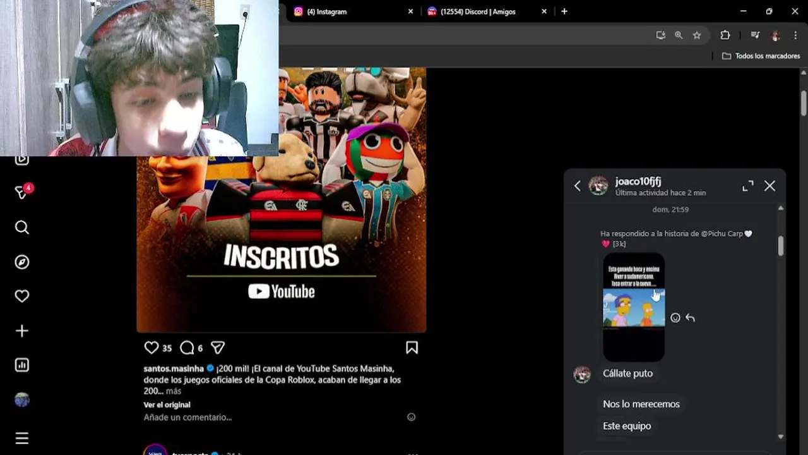Click the Create plus icon in sidebar
The image size is (808, 455).
click(x=22, y=331)
